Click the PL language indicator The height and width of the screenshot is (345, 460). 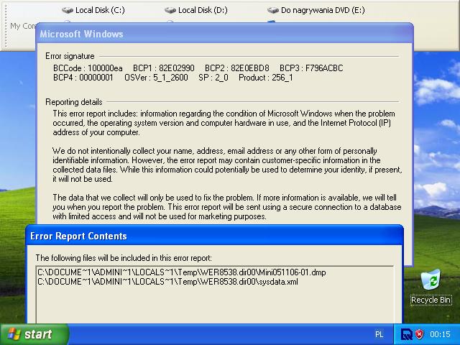click(x=379, y=334)
